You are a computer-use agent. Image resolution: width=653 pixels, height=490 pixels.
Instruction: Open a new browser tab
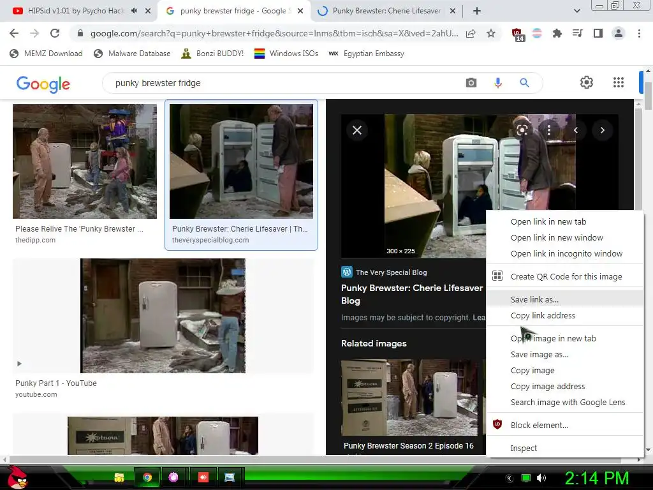(477, 11)
